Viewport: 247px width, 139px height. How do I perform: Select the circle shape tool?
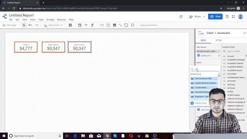[x=132, y=25]
